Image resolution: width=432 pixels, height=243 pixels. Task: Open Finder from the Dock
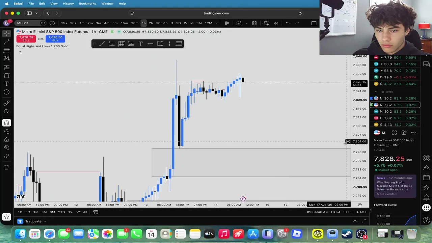(21, 234)
